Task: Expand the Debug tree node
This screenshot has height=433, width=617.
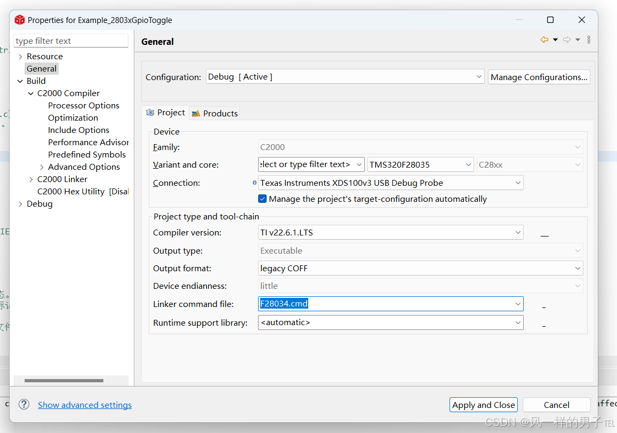Action: 20,204
